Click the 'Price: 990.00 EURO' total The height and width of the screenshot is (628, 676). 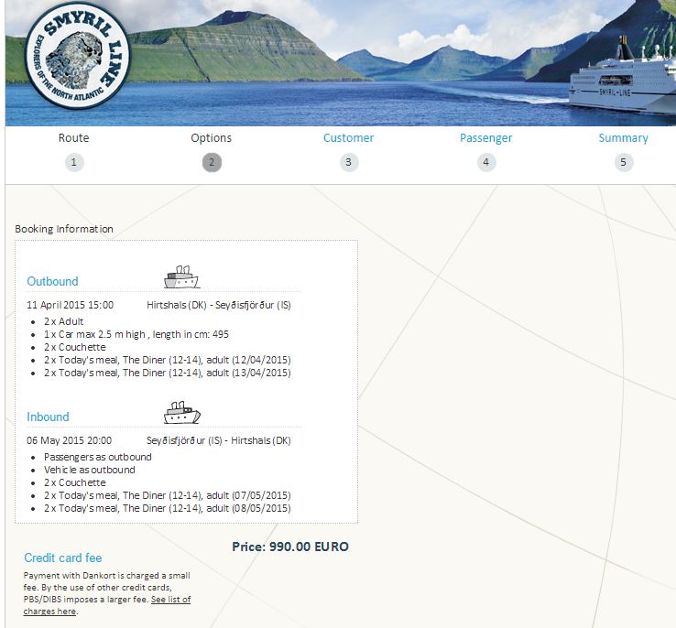point(290,547)
